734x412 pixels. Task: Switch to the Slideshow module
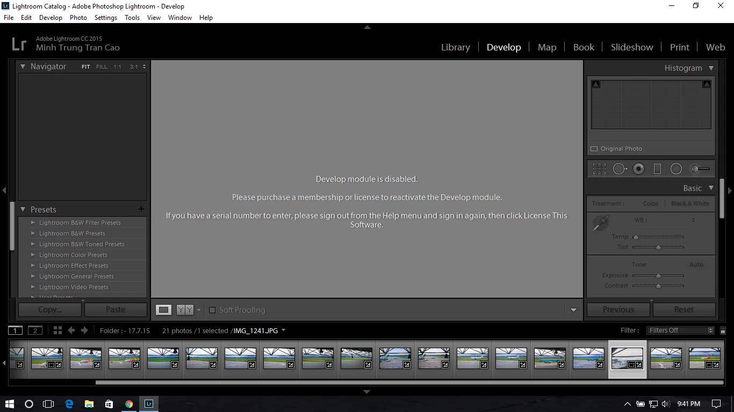[x=632, y=47]
